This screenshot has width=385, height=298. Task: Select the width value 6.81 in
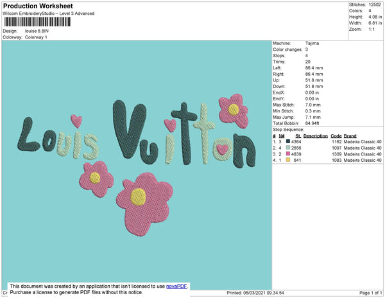click(x=375, y=23)
